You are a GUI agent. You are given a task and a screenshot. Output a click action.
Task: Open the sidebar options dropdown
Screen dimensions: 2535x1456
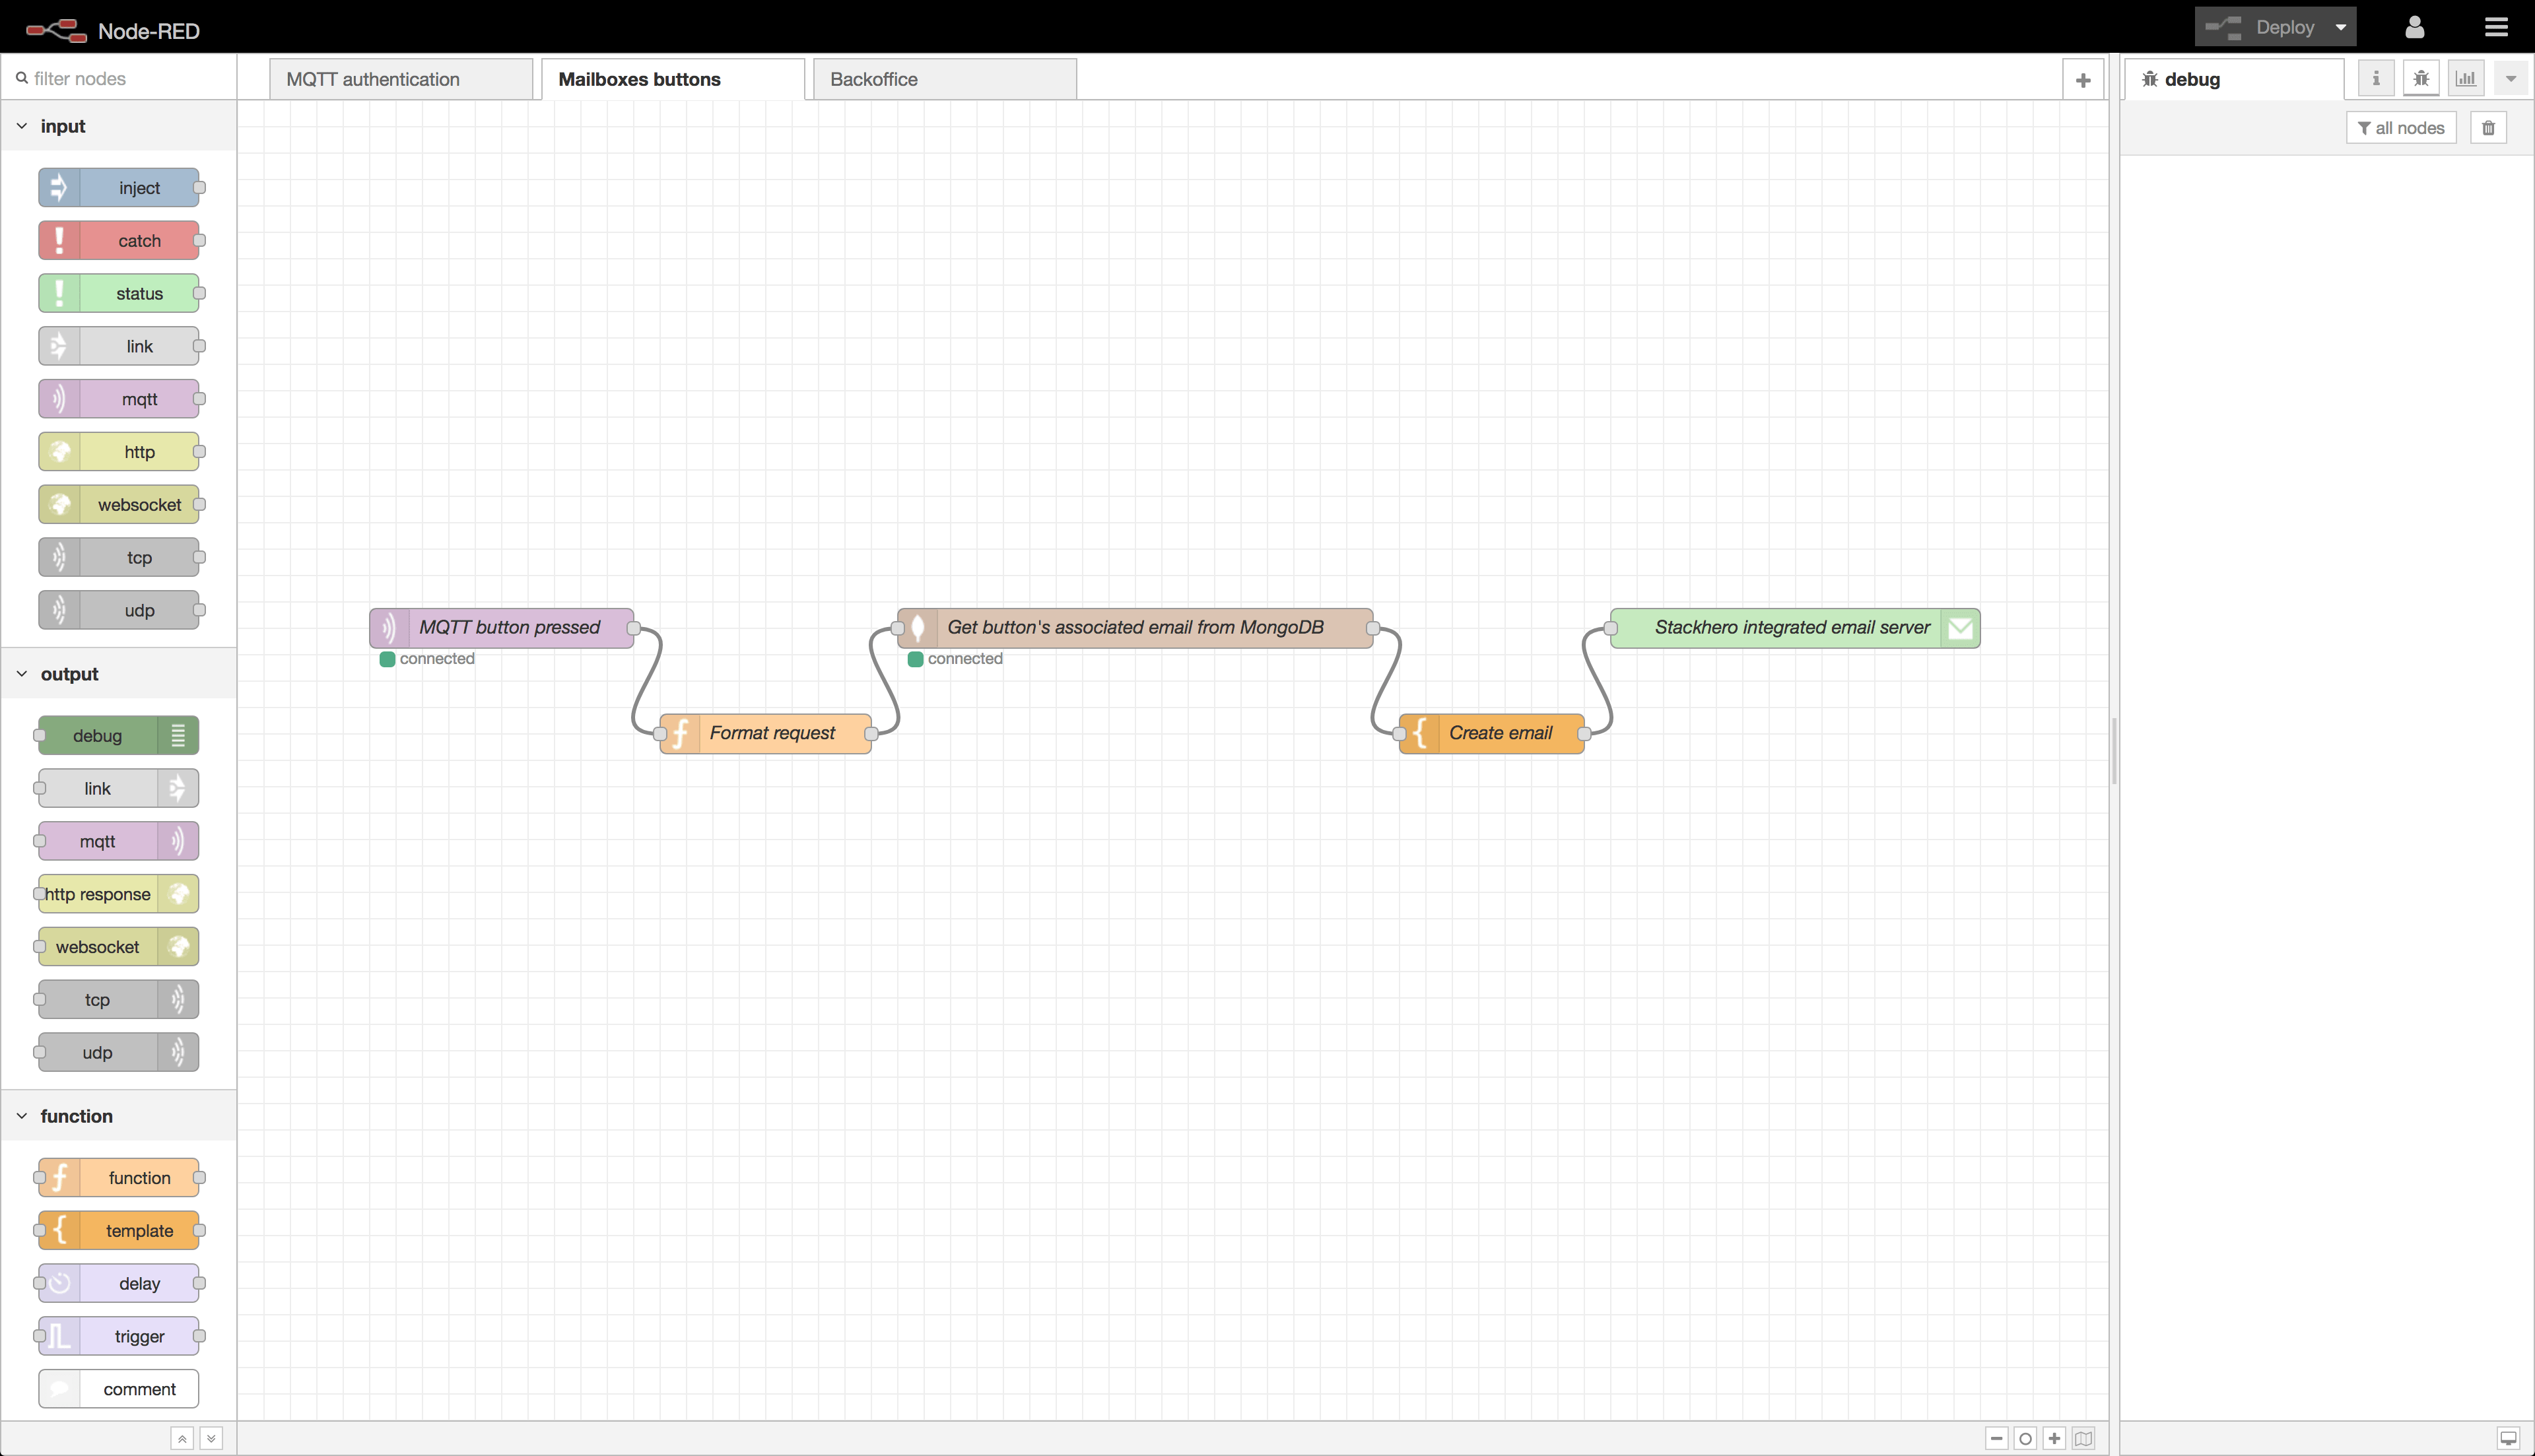(2511, 77)
